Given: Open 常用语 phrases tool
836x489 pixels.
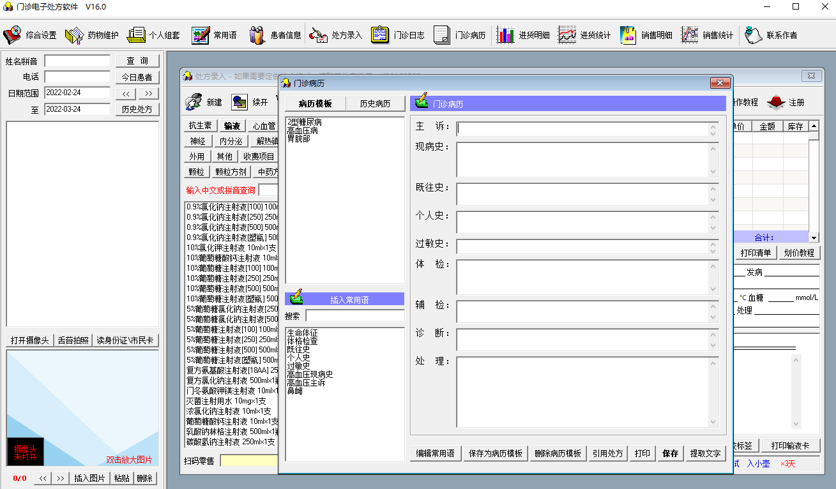Looking at the screenshot, I should coord(215,35).
